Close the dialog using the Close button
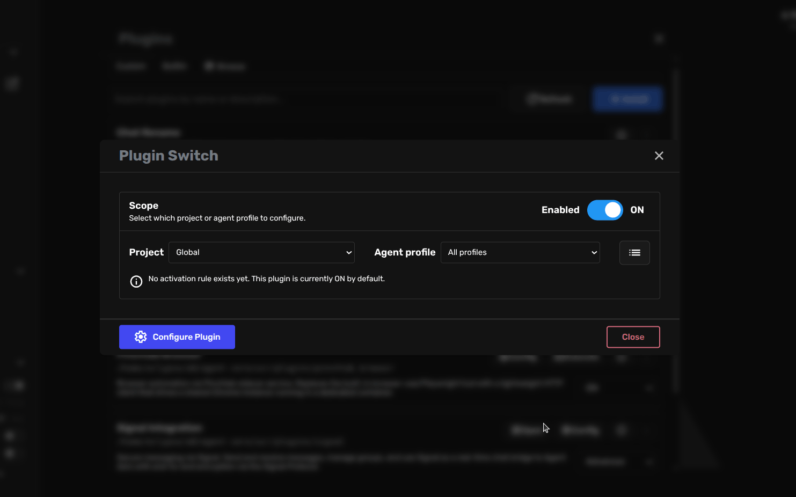Screen dimensions: 796x497 633,337
